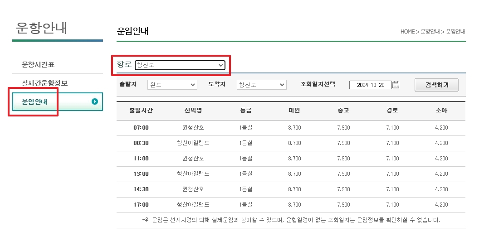
Task: Select the 14:30 departure time cell
Action: tap(141, 189)
